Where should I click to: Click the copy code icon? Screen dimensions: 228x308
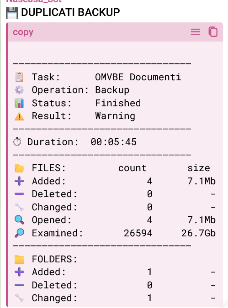(213, 32)
